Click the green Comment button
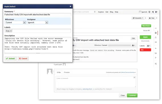The image size is (162, 104). point(132,95)
